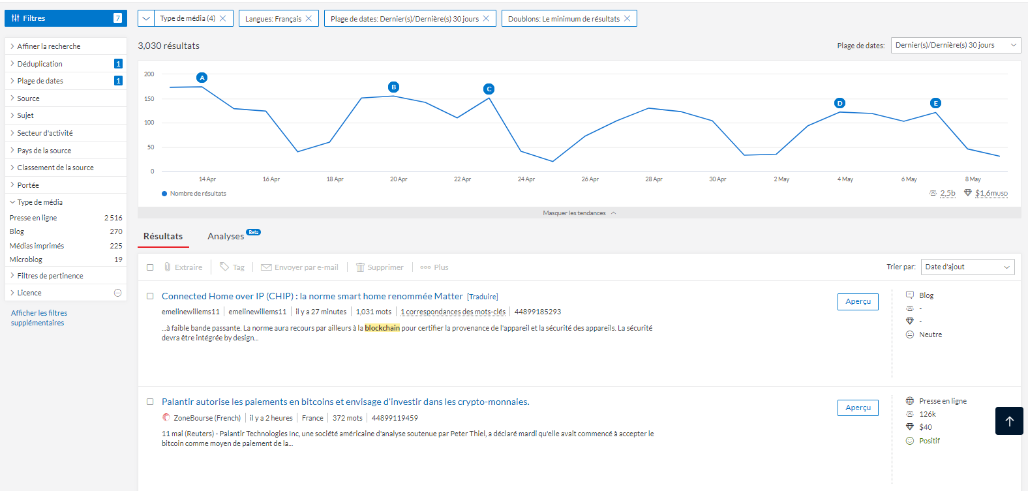Remove the Langues: Français filter chip

(309, 18)
